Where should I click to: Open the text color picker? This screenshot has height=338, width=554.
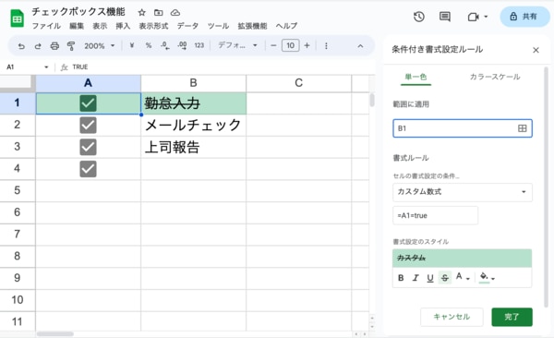click(463, 277)
